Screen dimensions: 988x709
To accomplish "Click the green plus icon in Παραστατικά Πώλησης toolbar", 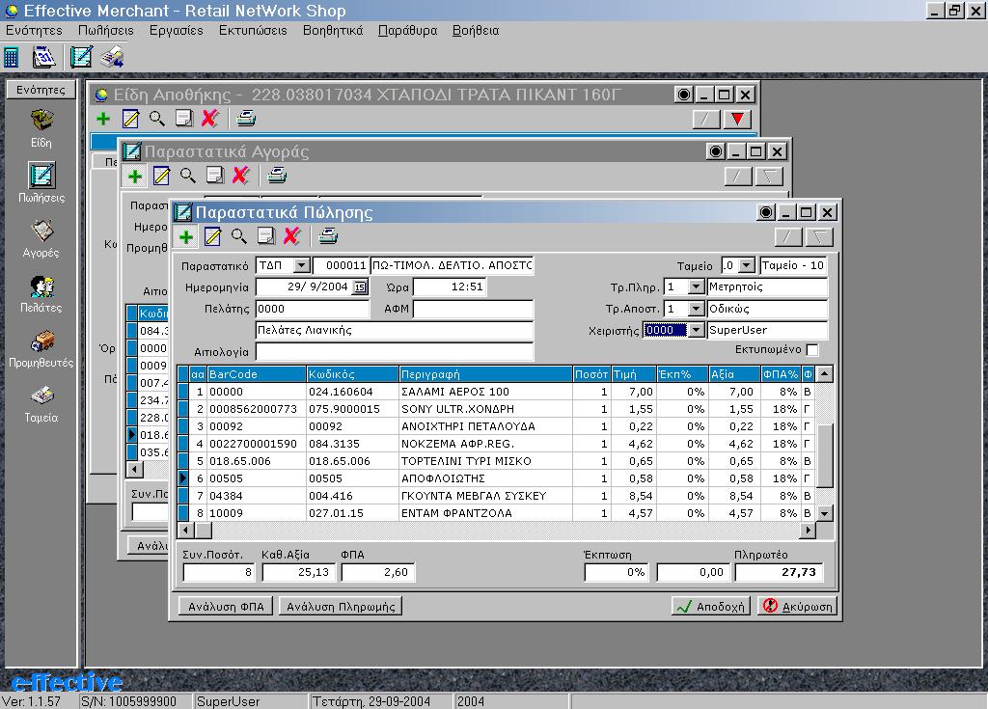I will point(186,237).
